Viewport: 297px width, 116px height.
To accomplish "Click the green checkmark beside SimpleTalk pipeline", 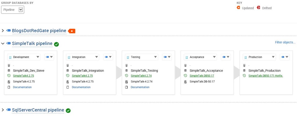I will (x=57, y=44).
